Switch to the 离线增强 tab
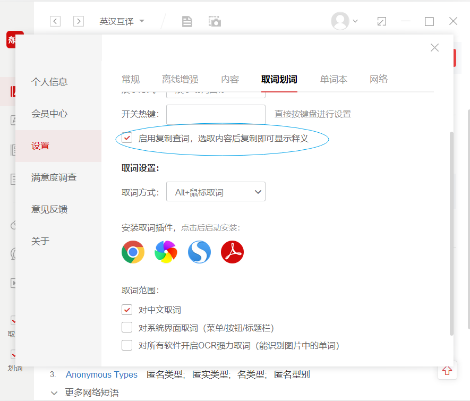 tap(180, 79)
